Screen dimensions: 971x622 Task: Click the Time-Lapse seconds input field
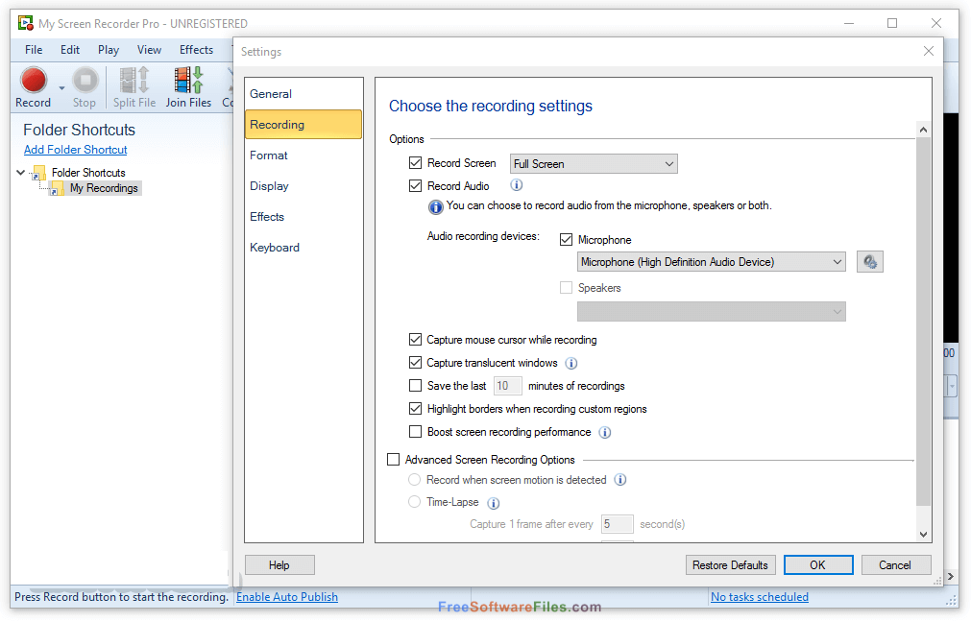click(x=617, y=524)
